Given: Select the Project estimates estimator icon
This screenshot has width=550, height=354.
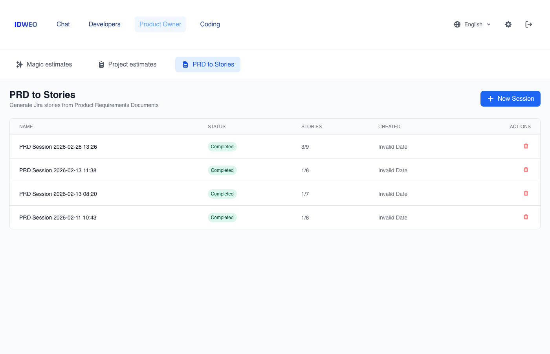Looking at the screenshot, I should point(101,64).
